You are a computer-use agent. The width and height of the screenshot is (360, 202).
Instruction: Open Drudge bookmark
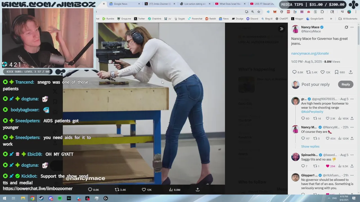click(238, 19)
